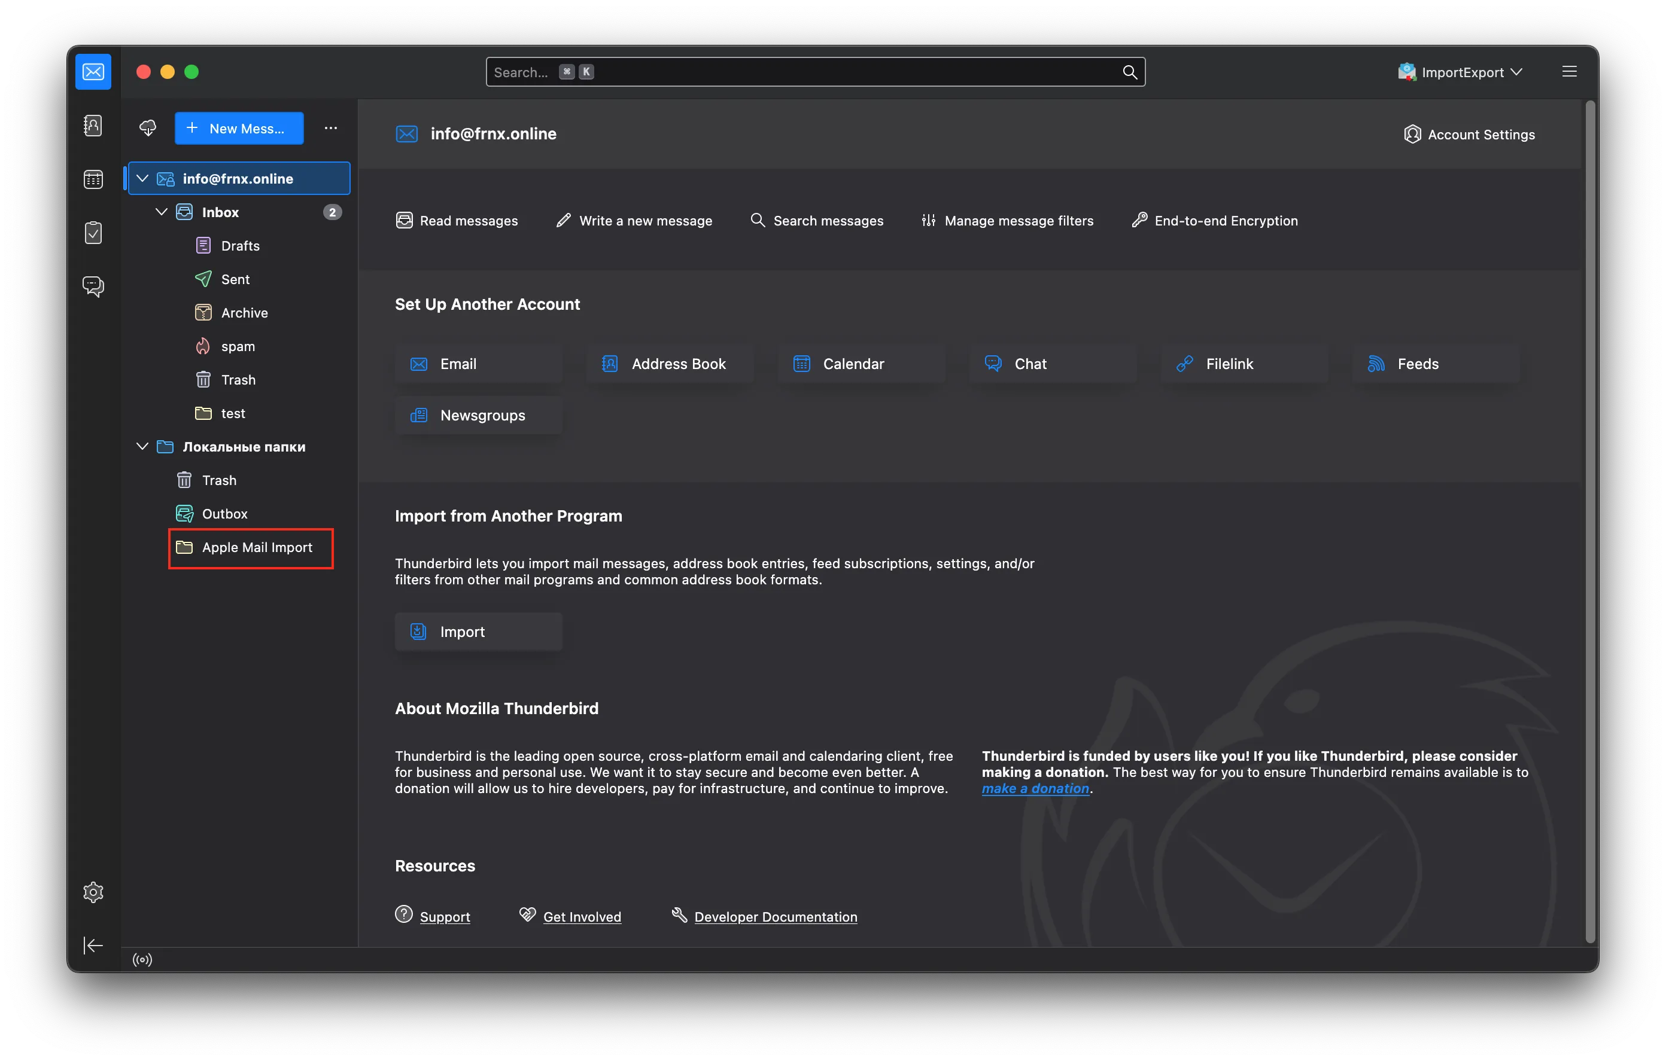Set up a Feeds account
This screenshot has width=1666, height=1061.
tap(1436, 364)
